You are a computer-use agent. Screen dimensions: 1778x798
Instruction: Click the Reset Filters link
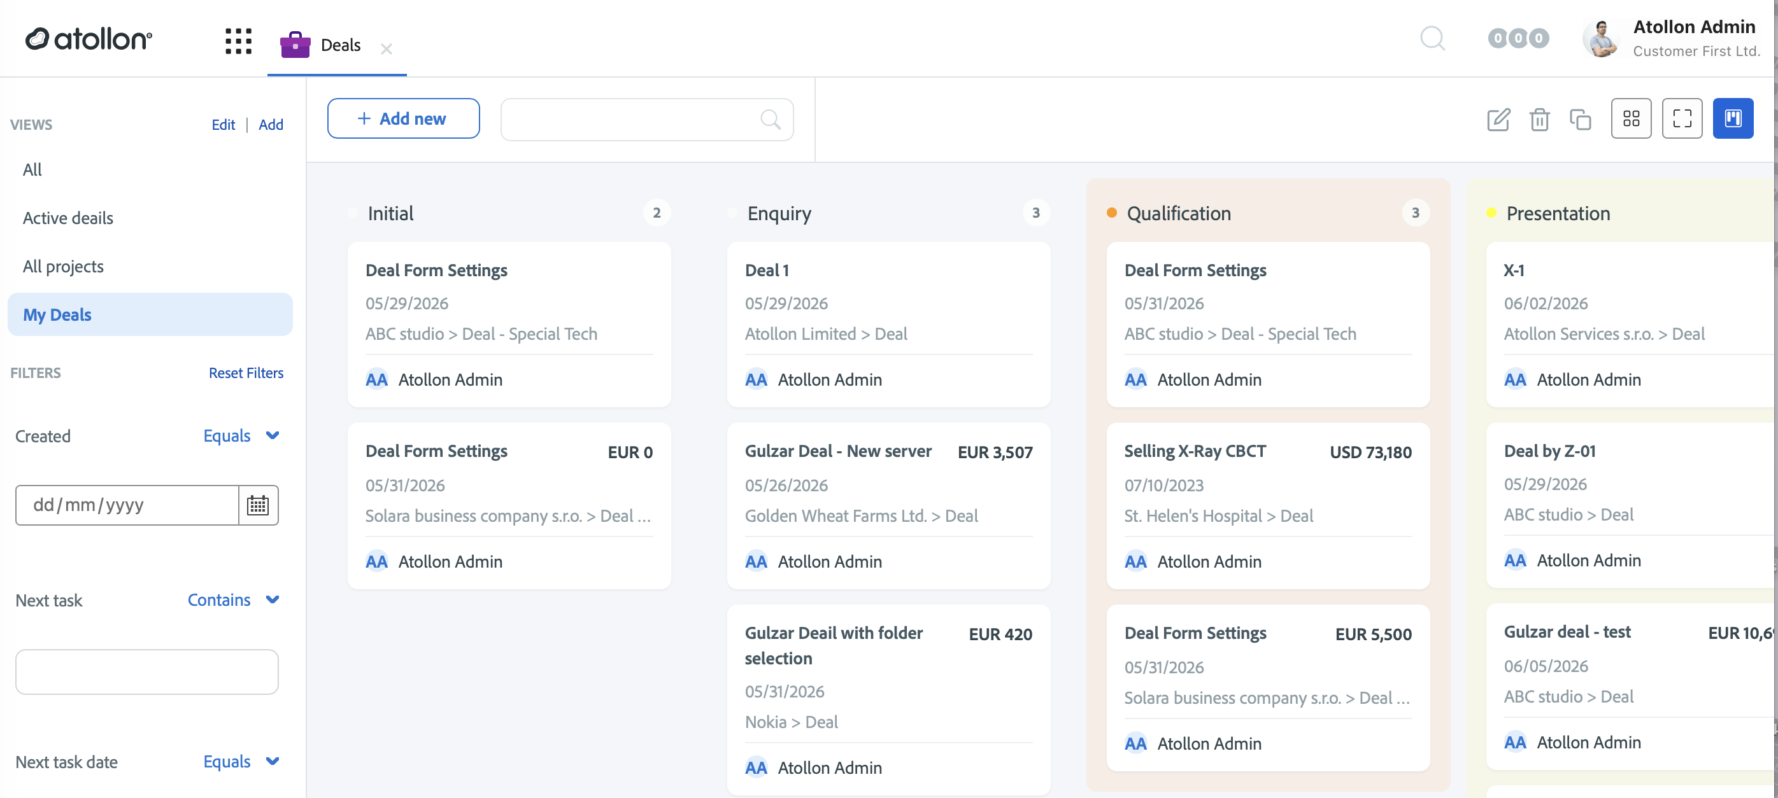tap(246, 372)
